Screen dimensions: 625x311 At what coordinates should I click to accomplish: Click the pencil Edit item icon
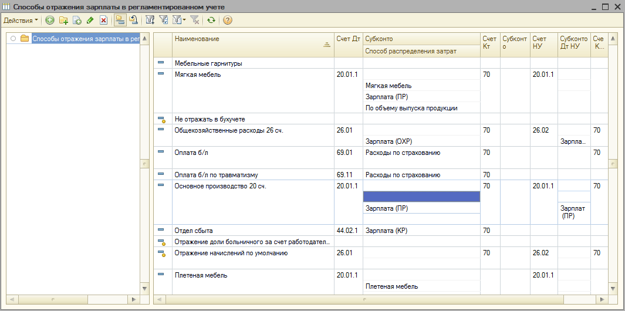(x=90, y=21)
